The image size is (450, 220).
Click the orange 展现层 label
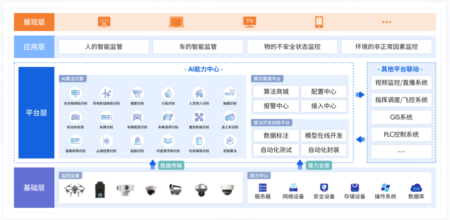[x=34, y=22]
